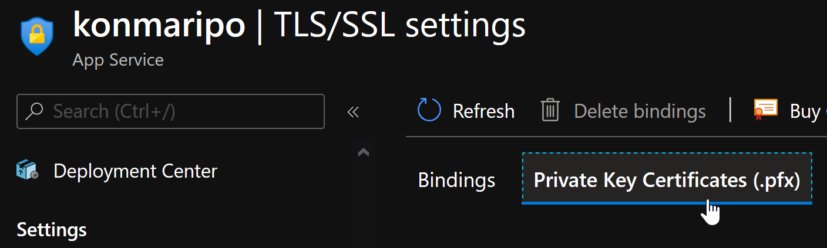827x248 pixels.
Task: Click the konmaripo resource name
Action: pyautogui.click(x=159, y=26)
